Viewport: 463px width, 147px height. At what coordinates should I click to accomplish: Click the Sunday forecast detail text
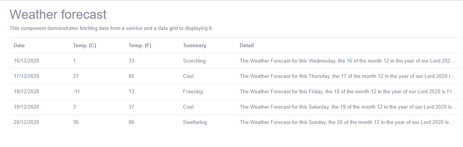tap(348, 122)
